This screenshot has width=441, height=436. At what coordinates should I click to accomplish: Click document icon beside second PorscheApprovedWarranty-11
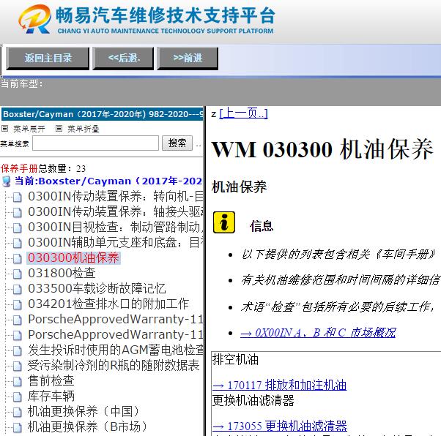coord(17,336)
